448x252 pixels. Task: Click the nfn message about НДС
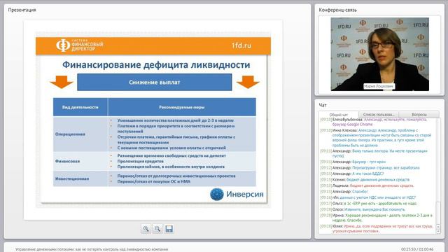tap(368, 197)
